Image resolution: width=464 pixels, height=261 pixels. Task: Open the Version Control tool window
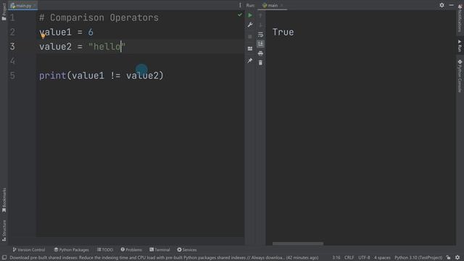[29, 249]
